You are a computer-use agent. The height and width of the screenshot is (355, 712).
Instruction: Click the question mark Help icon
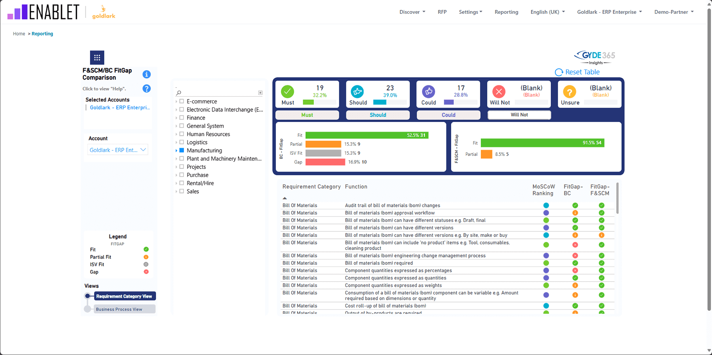click(146, 89)
